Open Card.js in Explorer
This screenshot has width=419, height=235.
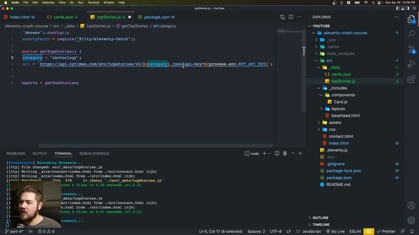pyautogui.click(x=340, y=102)
